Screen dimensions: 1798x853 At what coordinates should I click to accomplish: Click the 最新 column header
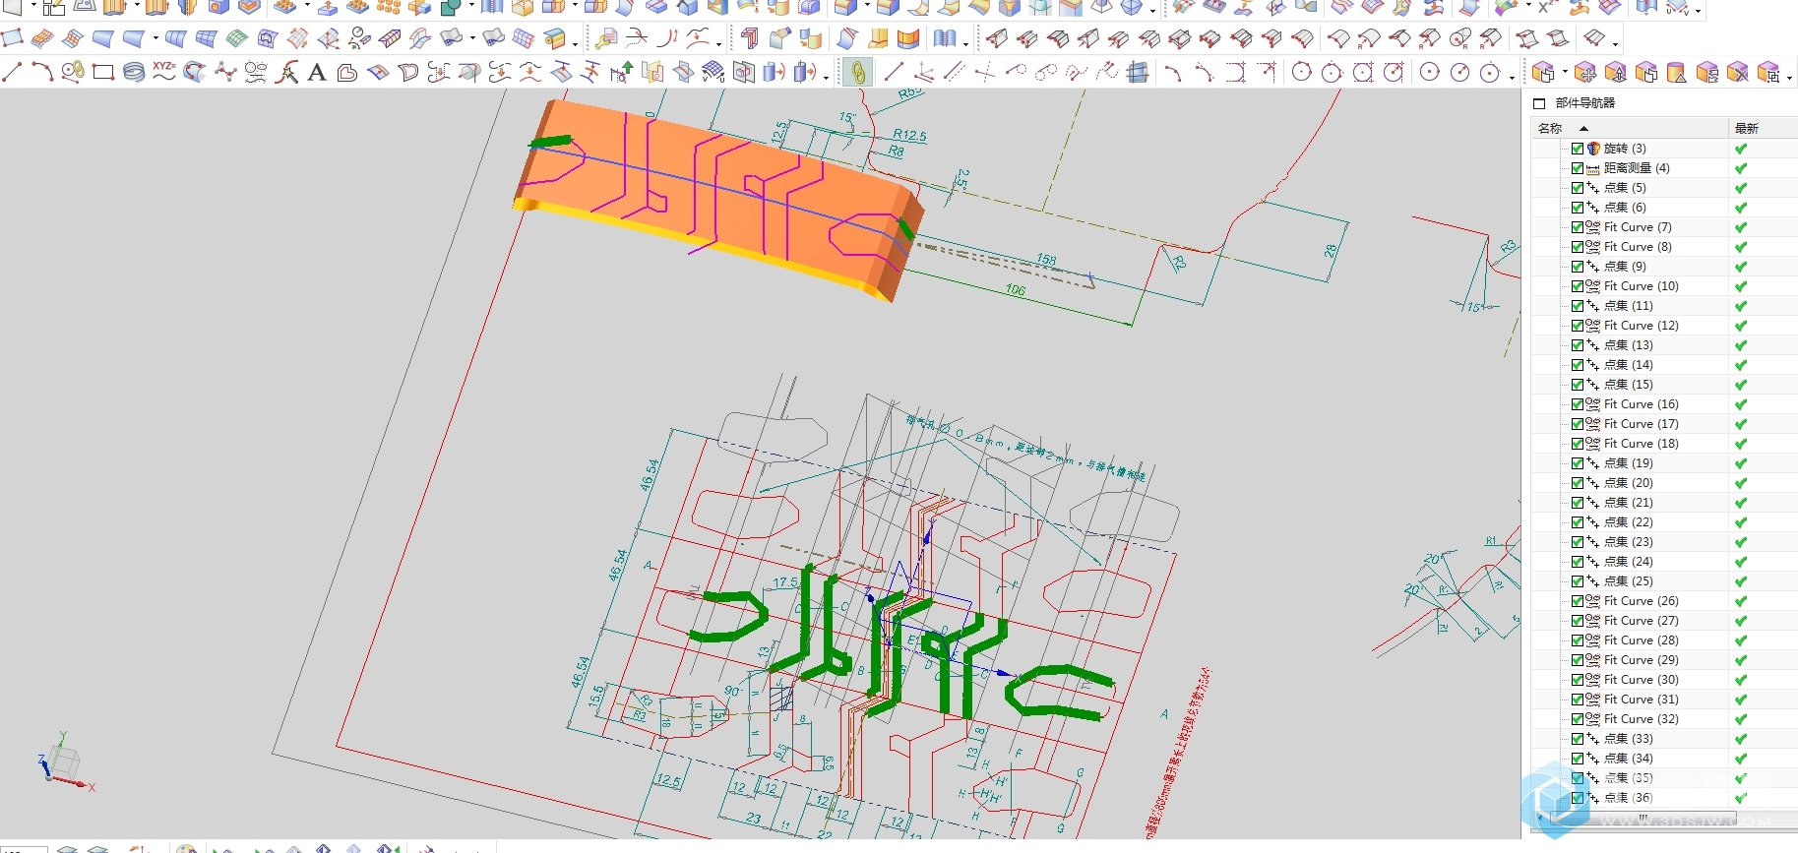click(x=1763, y=129)
